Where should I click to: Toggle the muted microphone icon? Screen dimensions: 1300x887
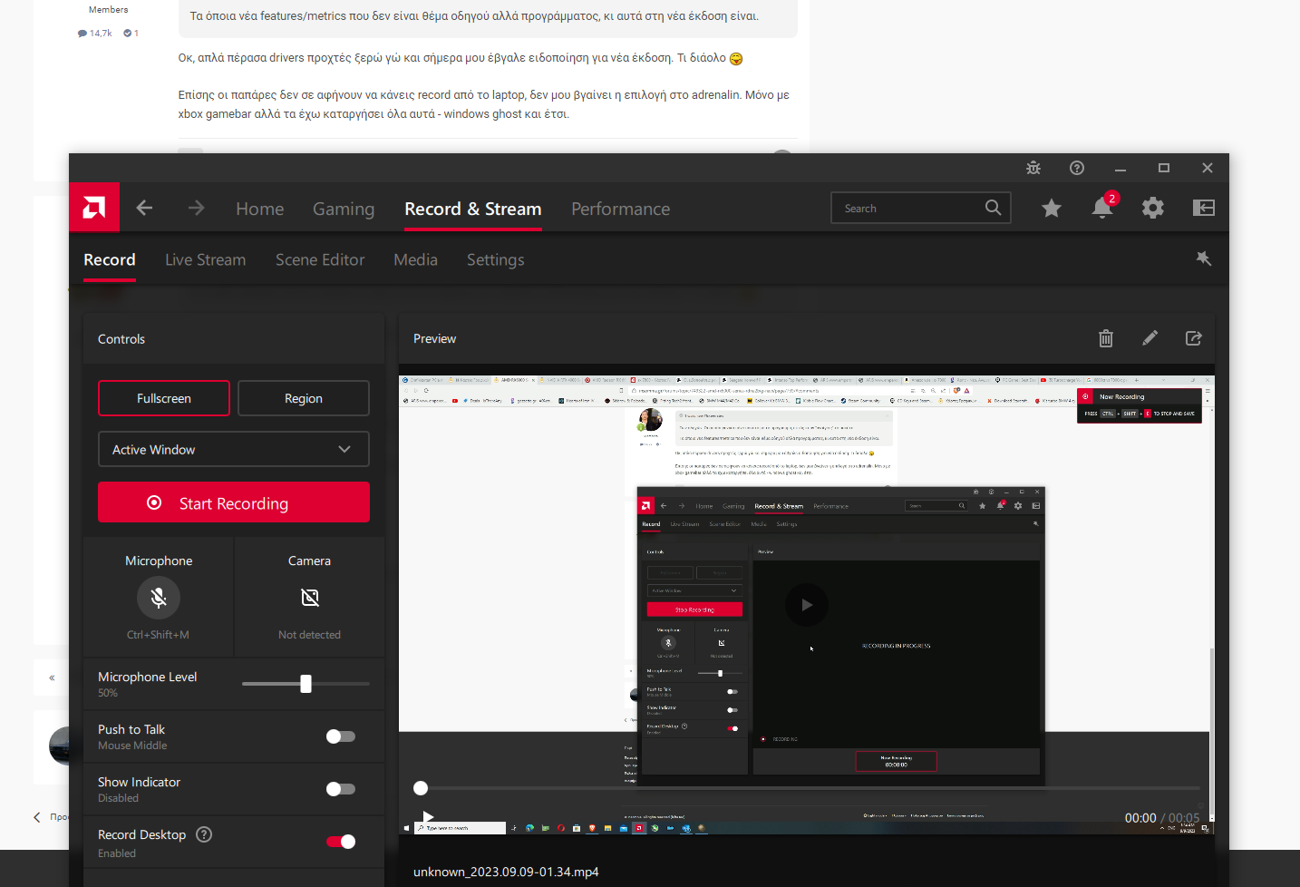click(x=159, y=598)
